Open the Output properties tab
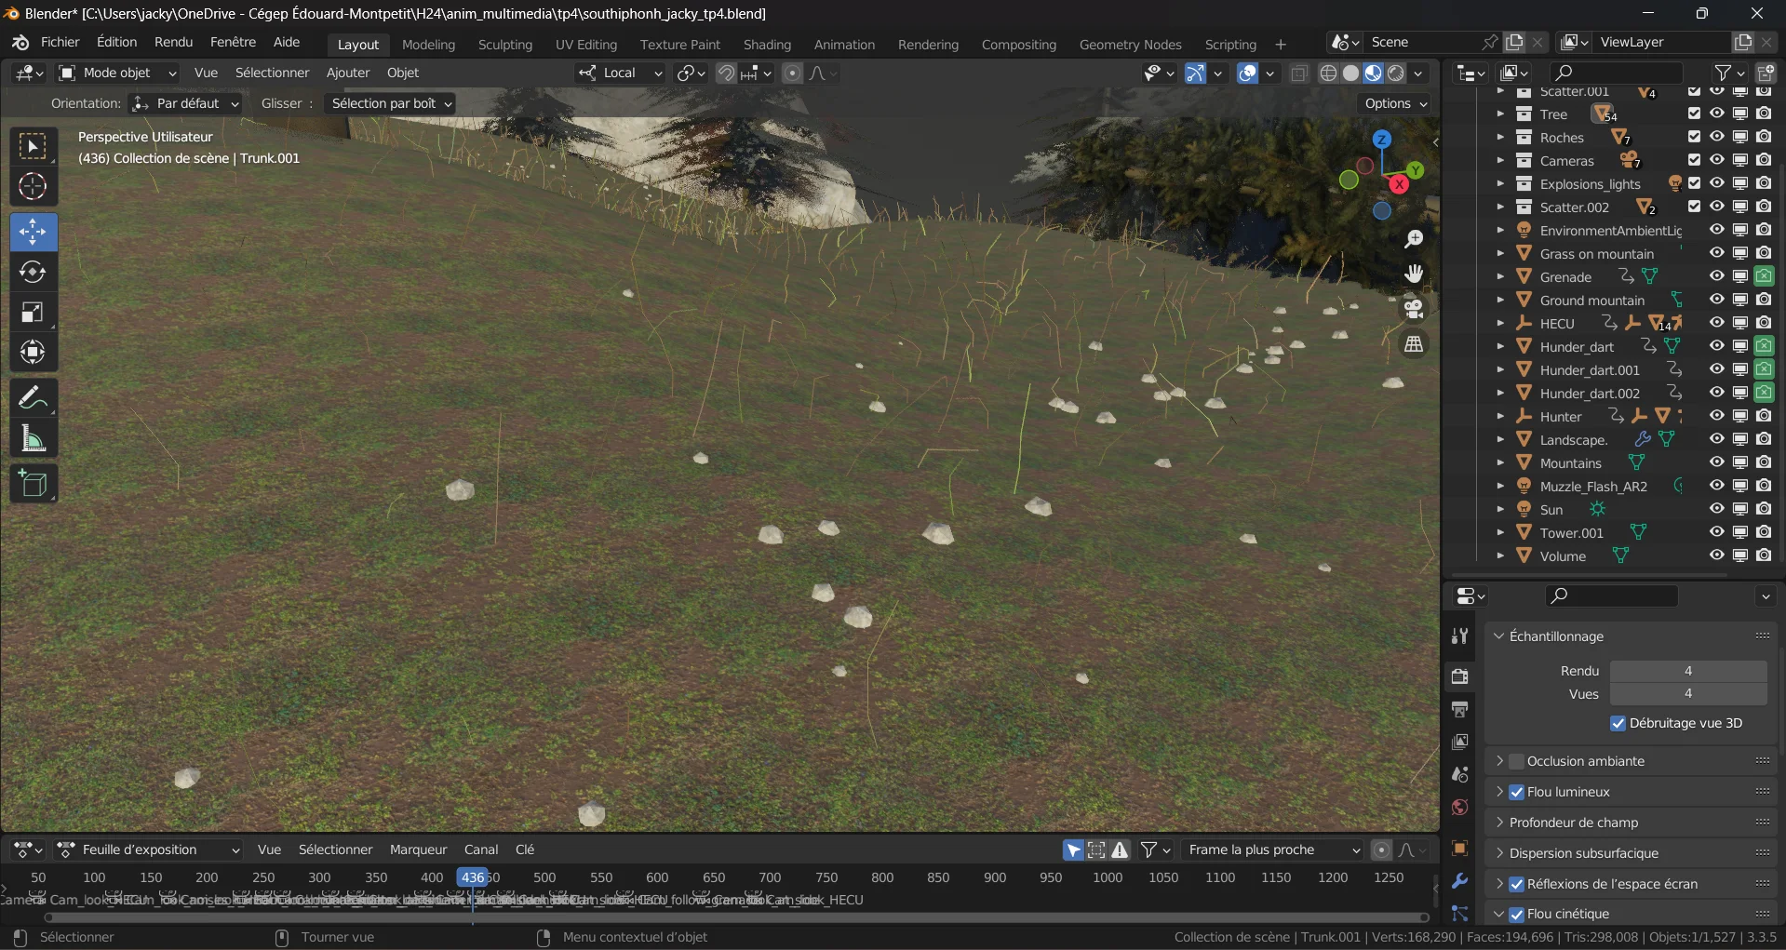Screen dimensions: 1786x950 click(x=1460, y=709)
